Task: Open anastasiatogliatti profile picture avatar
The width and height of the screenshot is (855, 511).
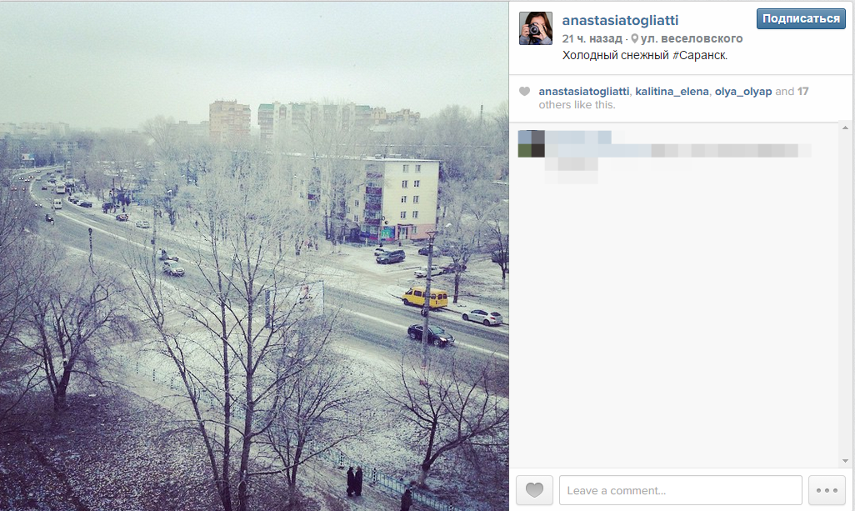Action: [536, 28]
